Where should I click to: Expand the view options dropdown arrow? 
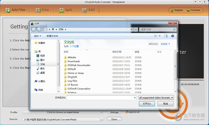tap(160, 36)
